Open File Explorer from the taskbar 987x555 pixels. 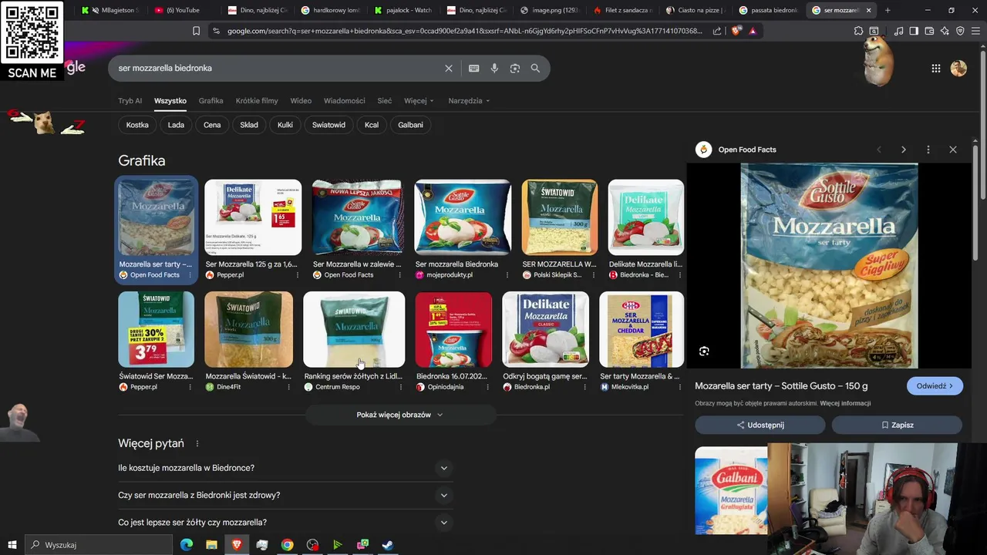(x=211, y=545)
